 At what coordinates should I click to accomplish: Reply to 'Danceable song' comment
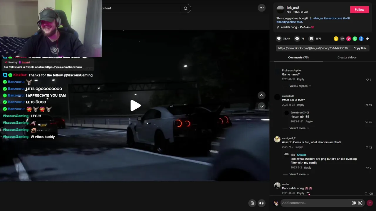(300, 193)
